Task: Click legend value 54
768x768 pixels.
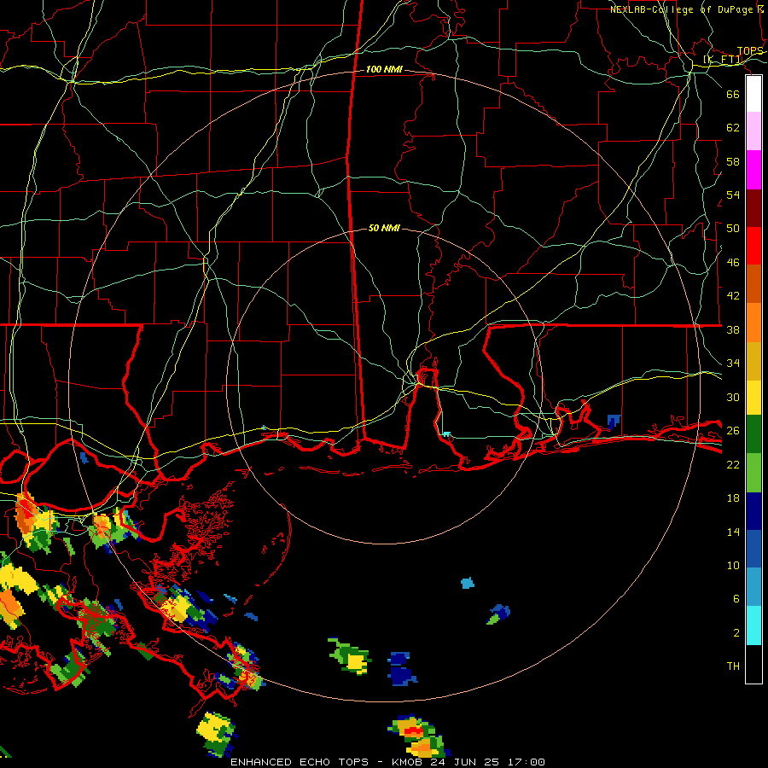Action: point(733,195)
